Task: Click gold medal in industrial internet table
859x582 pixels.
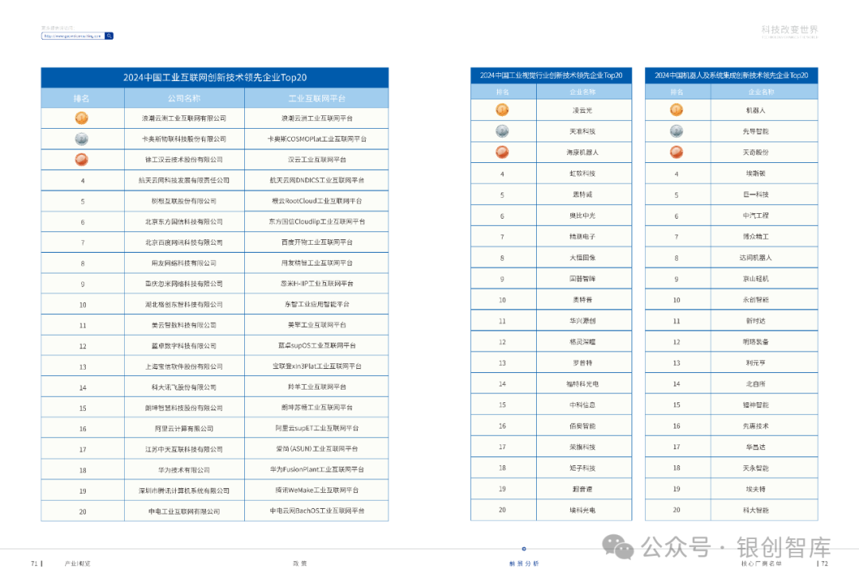Action: click(82, 118)
